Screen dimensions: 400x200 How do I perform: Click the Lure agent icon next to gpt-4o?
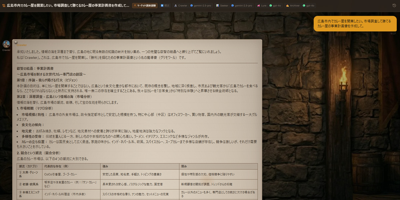258,6
